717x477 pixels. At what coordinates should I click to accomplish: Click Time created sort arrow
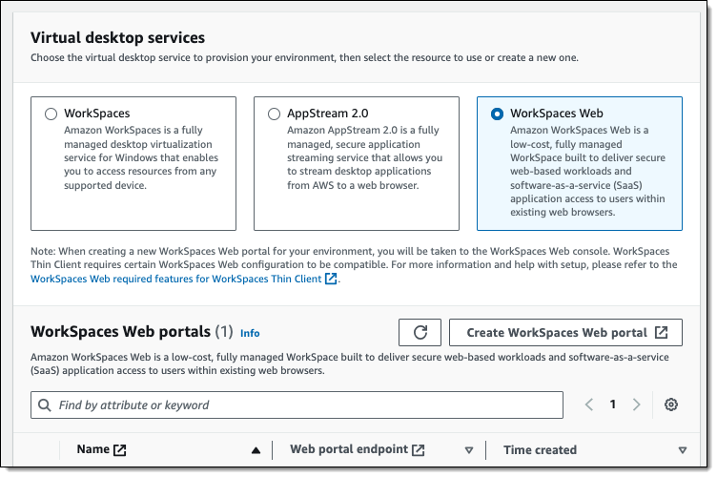coord(683,450)
